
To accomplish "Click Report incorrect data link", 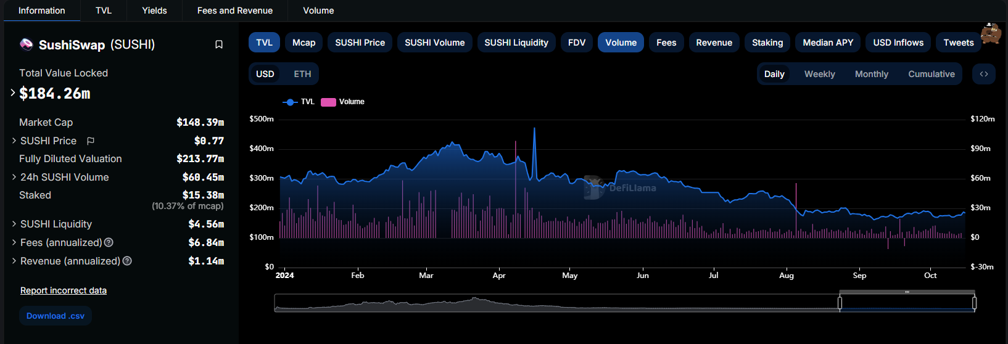I will click(64, 290).
